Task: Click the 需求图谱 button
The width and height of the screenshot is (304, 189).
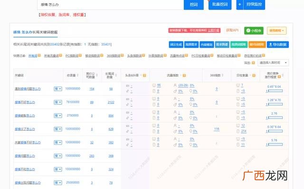Action: click(x=222, y=45)
